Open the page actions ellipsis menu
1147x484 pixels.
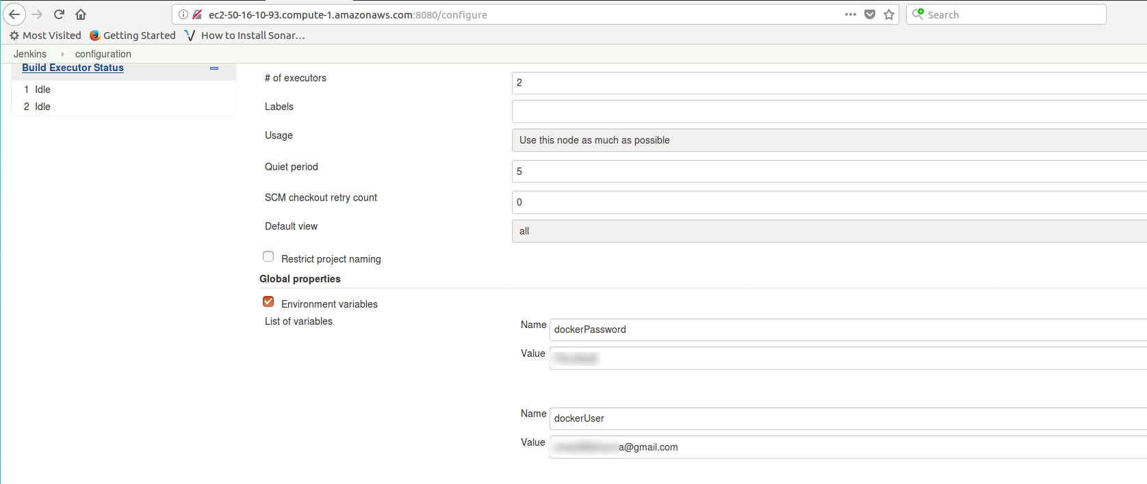point(851,14)
